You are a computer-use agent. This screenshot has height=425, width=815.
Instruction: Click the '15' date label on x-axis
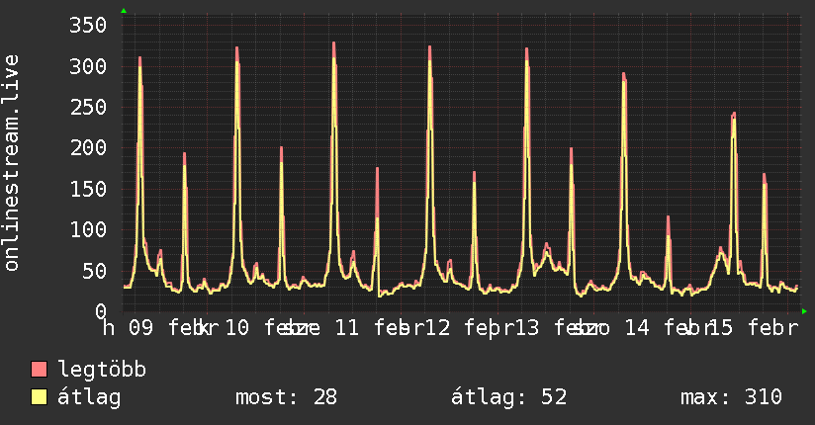tap(720, 328)
